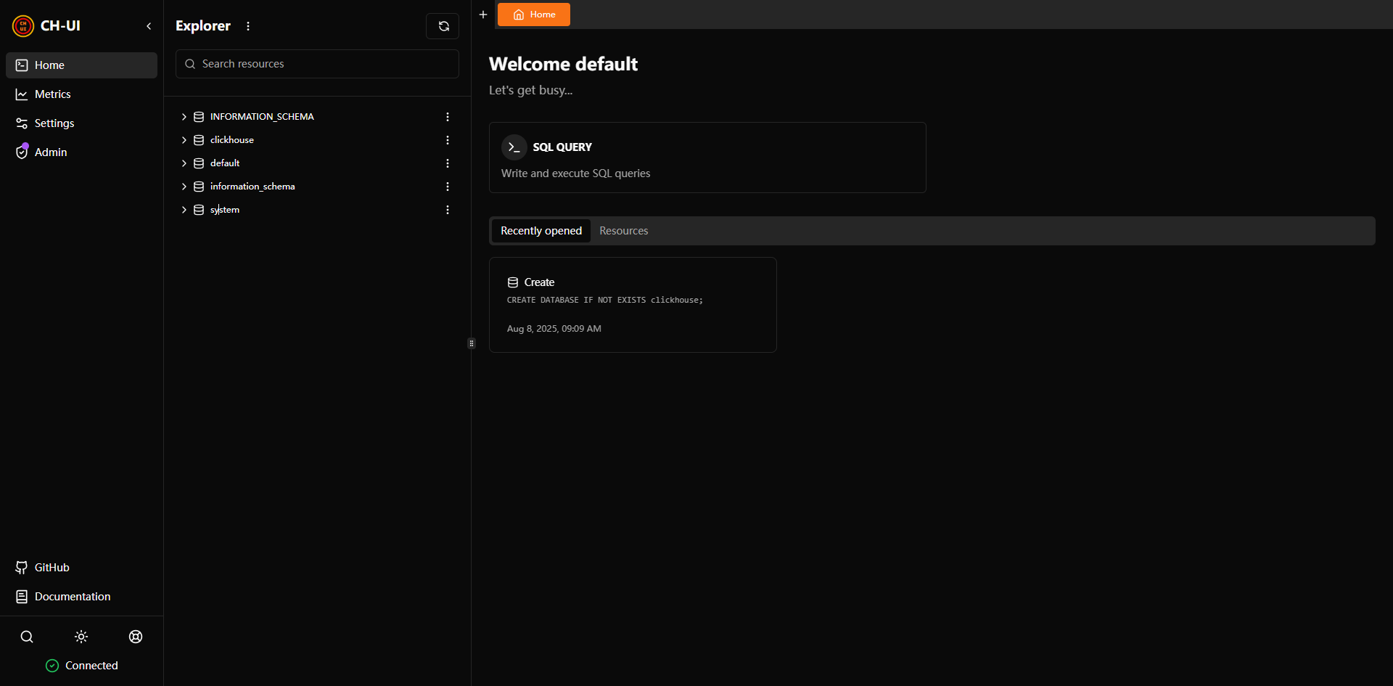
Task: Open options menu for default database
Action: 448,163
